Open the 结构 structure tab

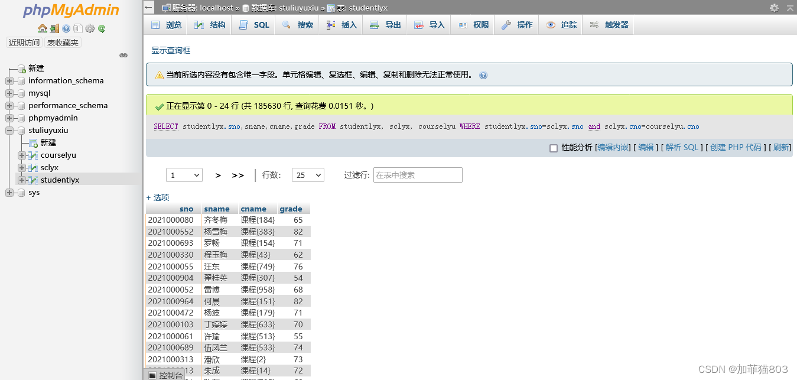tap(210, 24)
